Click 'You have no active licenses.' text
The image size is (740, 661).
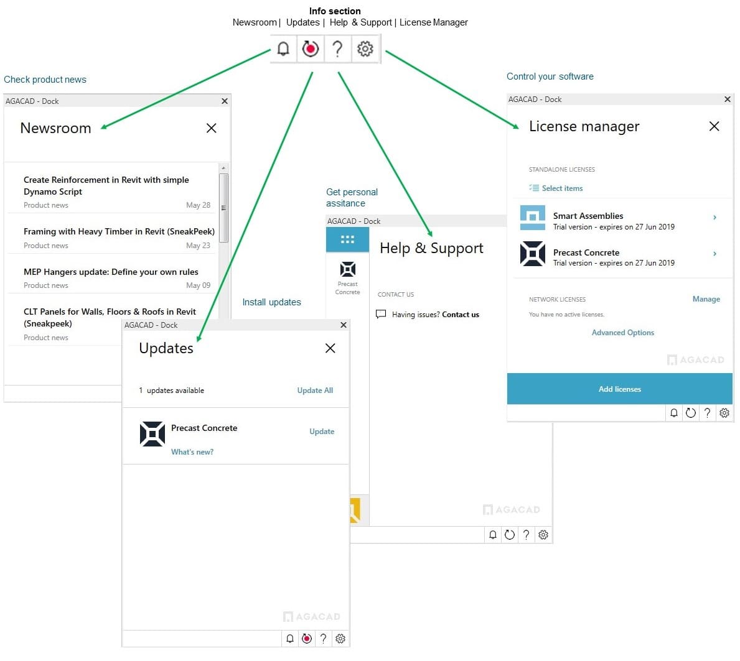(x=566, y=315)
